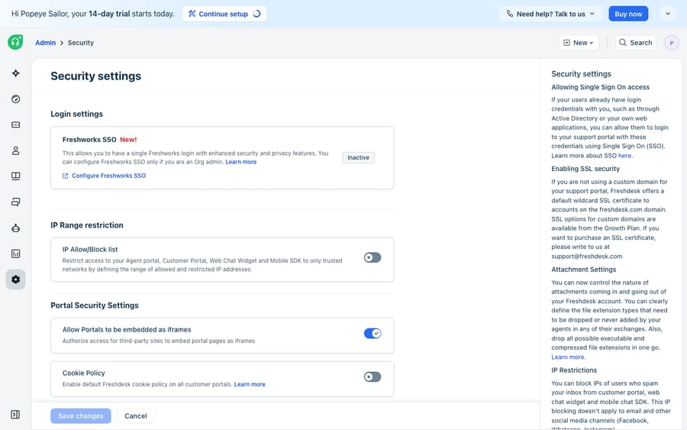Image resolution: width=687 pixels, height=430 pixels.
Task: Open the Tickets icon in sidebar
Action: [x=16, y=125]
